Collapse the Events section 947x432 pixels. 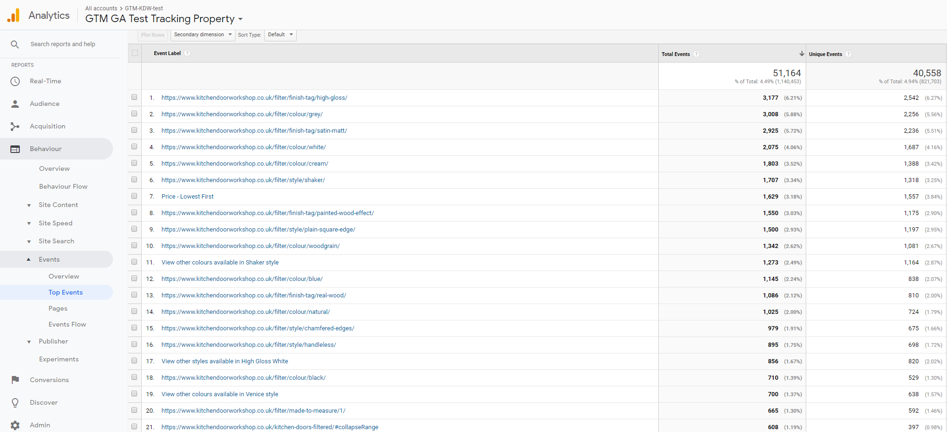tap(29, 259)
